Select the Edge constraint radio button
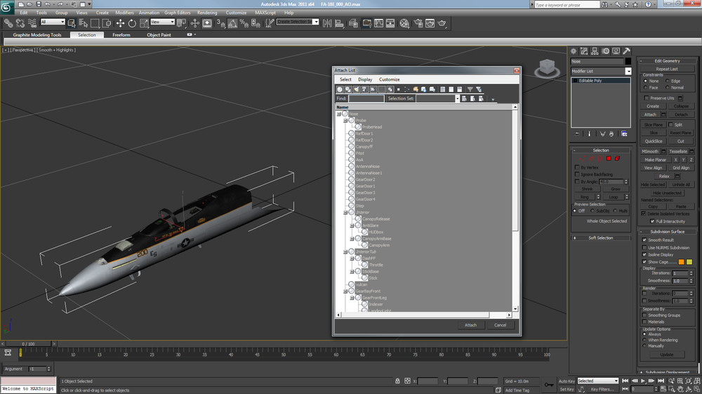The width and height of the screenshot is (702, 394). click(668, 81)
